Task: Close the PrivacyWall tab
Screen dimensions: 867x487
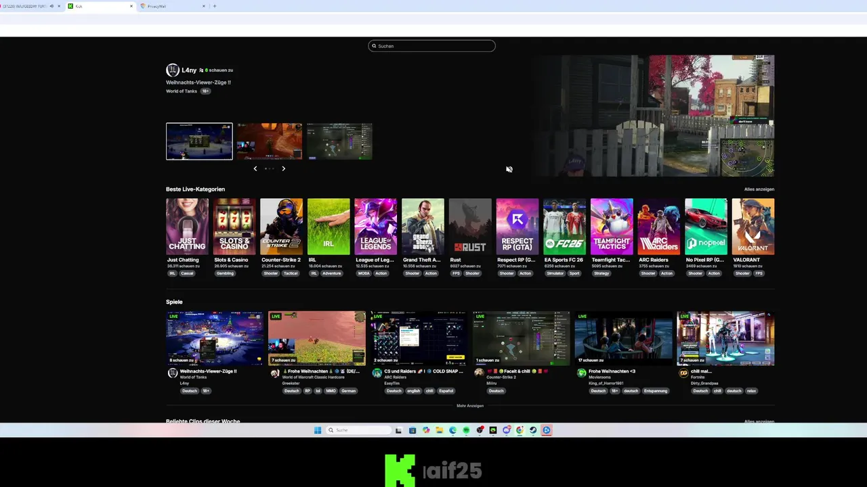Action: click(203, 6)
